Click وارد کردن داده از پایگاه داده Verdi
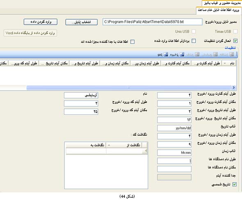242x203 pixels. click(x=30, y=33)
